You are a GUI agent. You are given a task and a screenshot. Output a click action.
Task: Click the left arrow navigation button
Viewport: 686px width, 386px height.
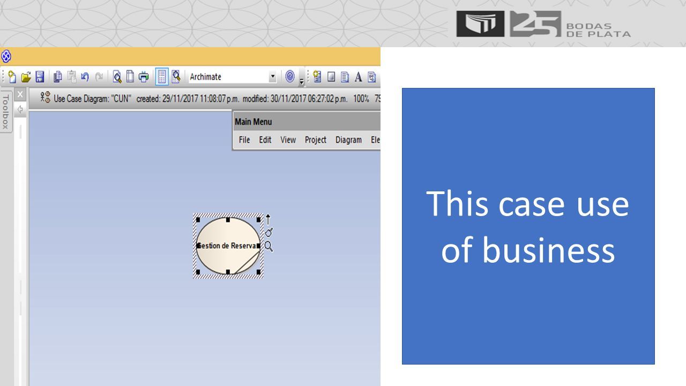20,109
